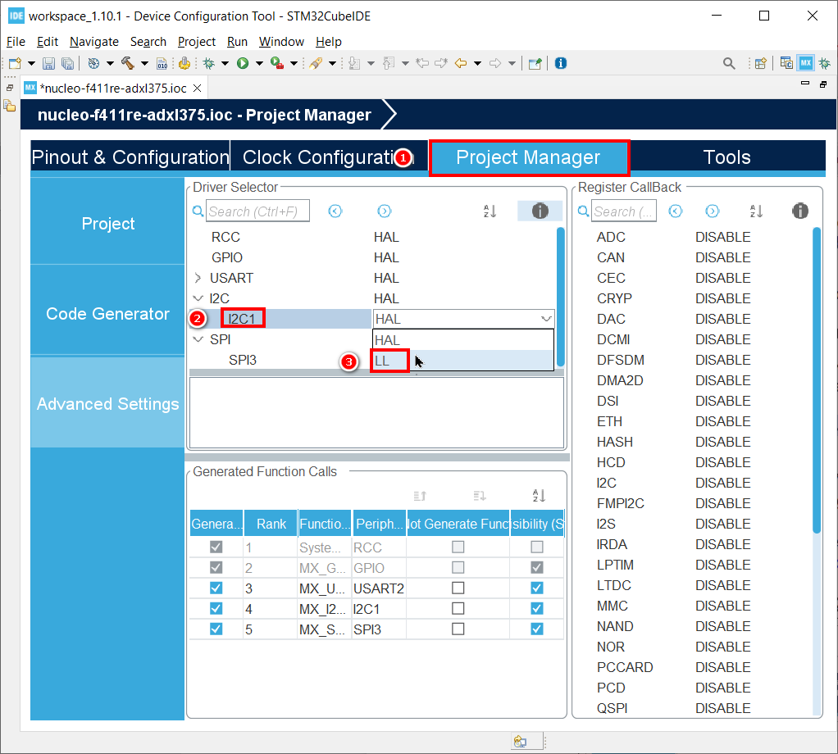Switch to the Device Configuration MX perspective icon
The image size is (838, 754).
pyautogui.click(x=806, y=63)
